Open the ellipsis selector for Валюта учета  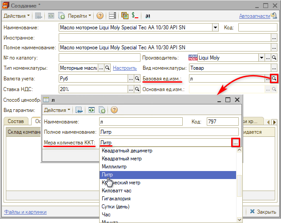click(131, 79)
